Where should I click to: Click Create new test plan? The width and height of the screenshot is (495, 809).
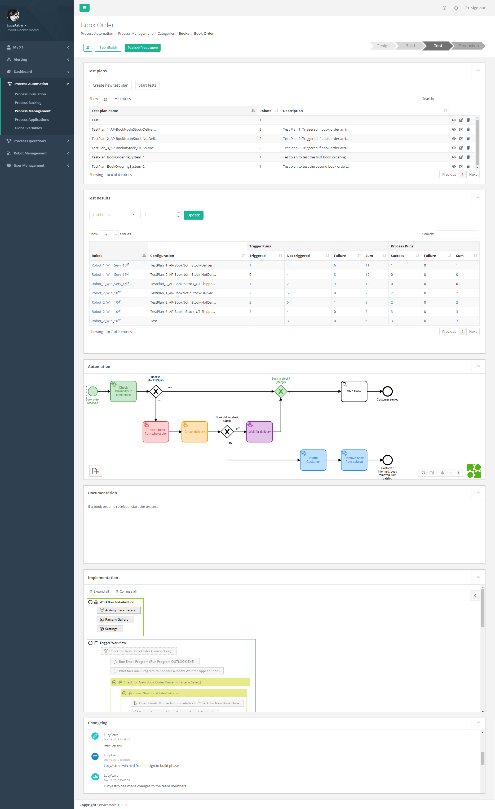pyautogui.click(x=110, y=85)
